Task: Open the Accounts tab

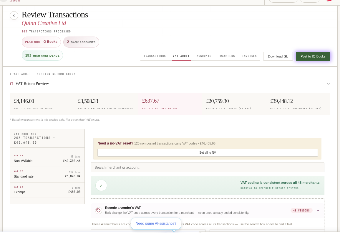Action: [204, 56]
